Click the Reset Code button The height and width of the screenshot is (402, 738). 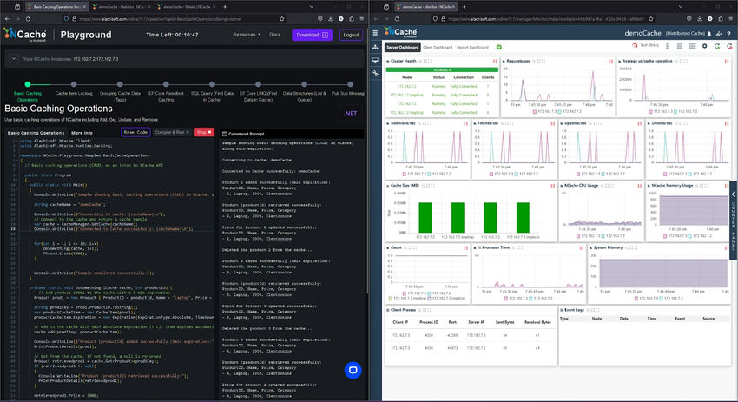click(x=135, y=132)
